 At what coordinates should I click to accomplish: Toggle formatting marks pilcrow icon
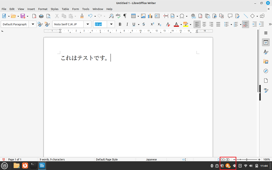[125, 16]
